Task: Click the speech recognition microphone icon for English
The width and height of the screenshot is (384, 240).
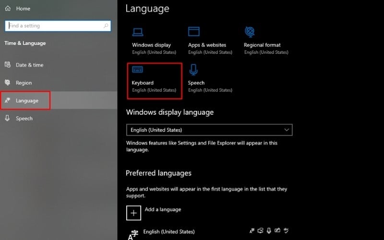Action: pyautogui.click(x=269, y=231)
